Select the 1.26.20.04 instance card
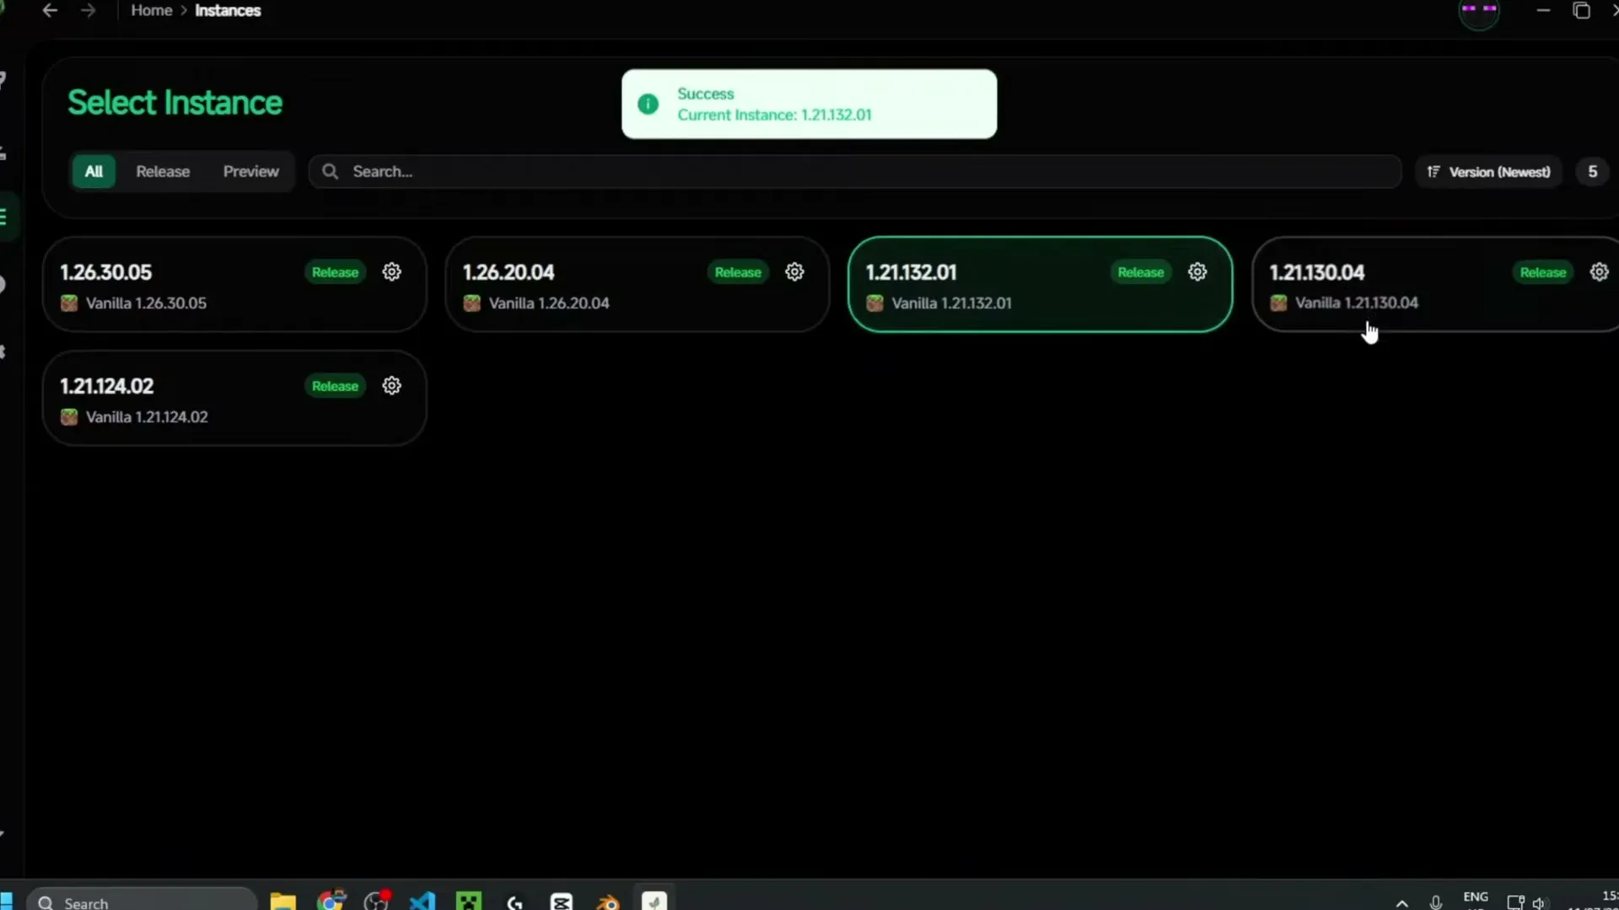 (637, 284)
